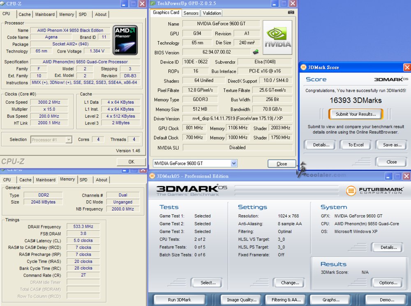Open the Graphs dialog
This screenshot has height=306, width=411.
(331, 300)
